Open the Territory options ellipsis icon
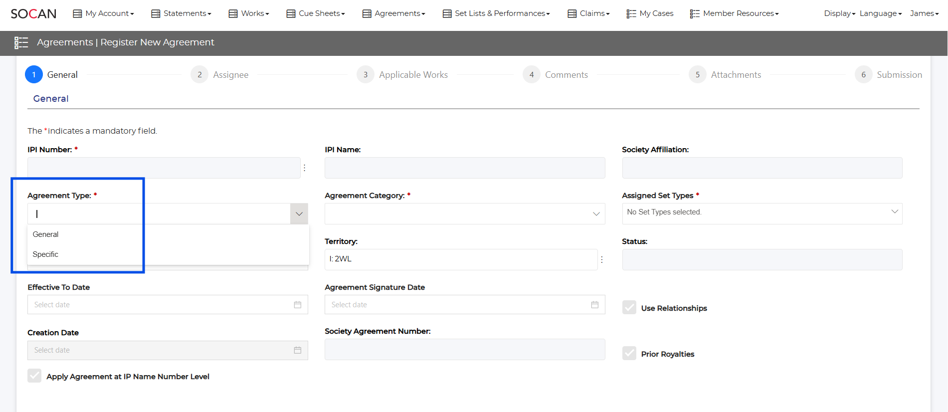The height and width of the screenshot is (412, 948). pos(602,259)
